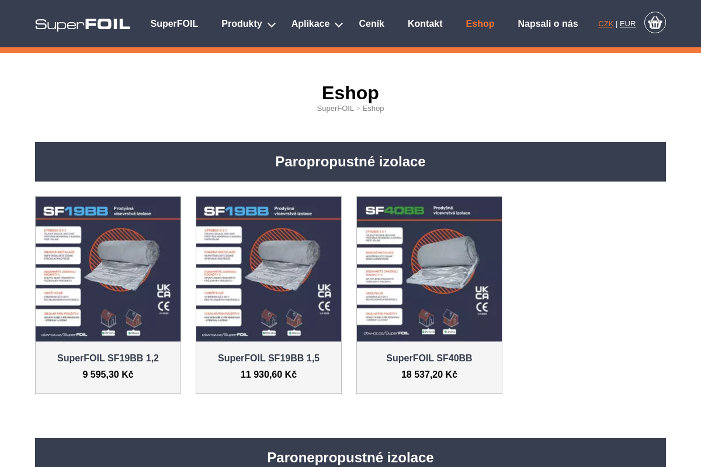Click the Eshop page title

click(x=350, y=93)
